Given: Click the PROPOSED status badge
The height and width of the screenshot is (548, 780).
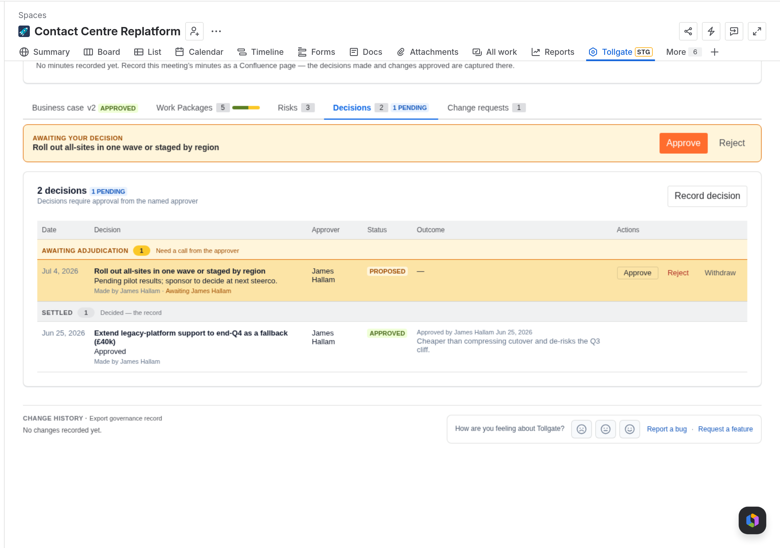Looking at the screenshot, I should pos(387,271).
